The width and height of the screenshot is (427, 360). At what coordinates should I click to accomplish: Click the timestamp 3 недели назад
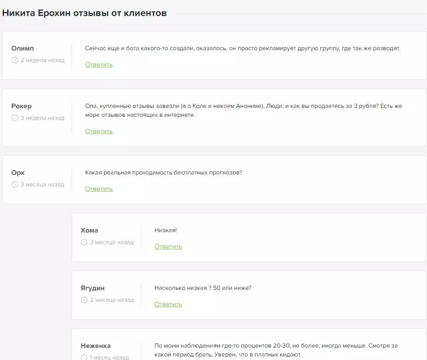[43, 118]
